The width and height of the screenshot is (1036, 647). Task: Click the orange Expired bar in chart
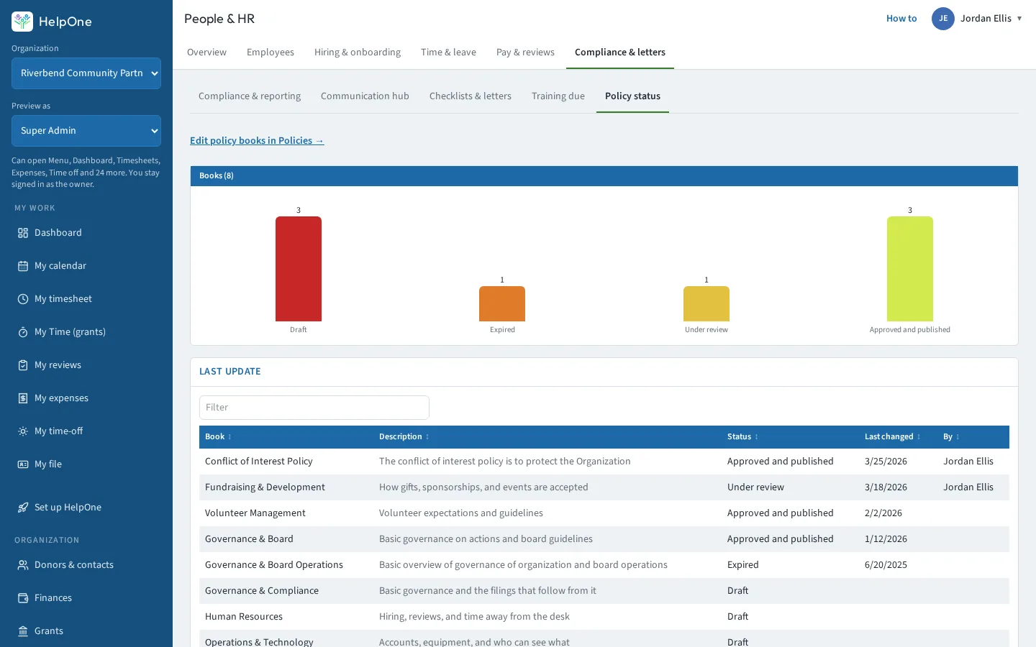(x=502, y=304)
